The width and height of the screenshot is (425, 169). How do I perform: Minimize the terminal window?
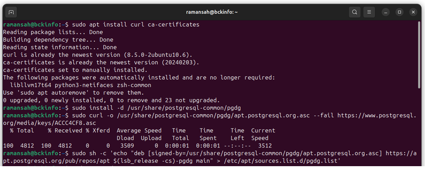385,12
